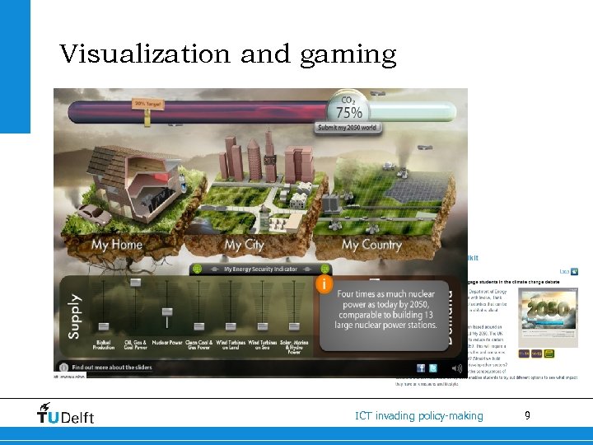The image size is (593, 445).
Task: Click 'Solar, Marine & Hydro Power' label
Action: point(294,347)
